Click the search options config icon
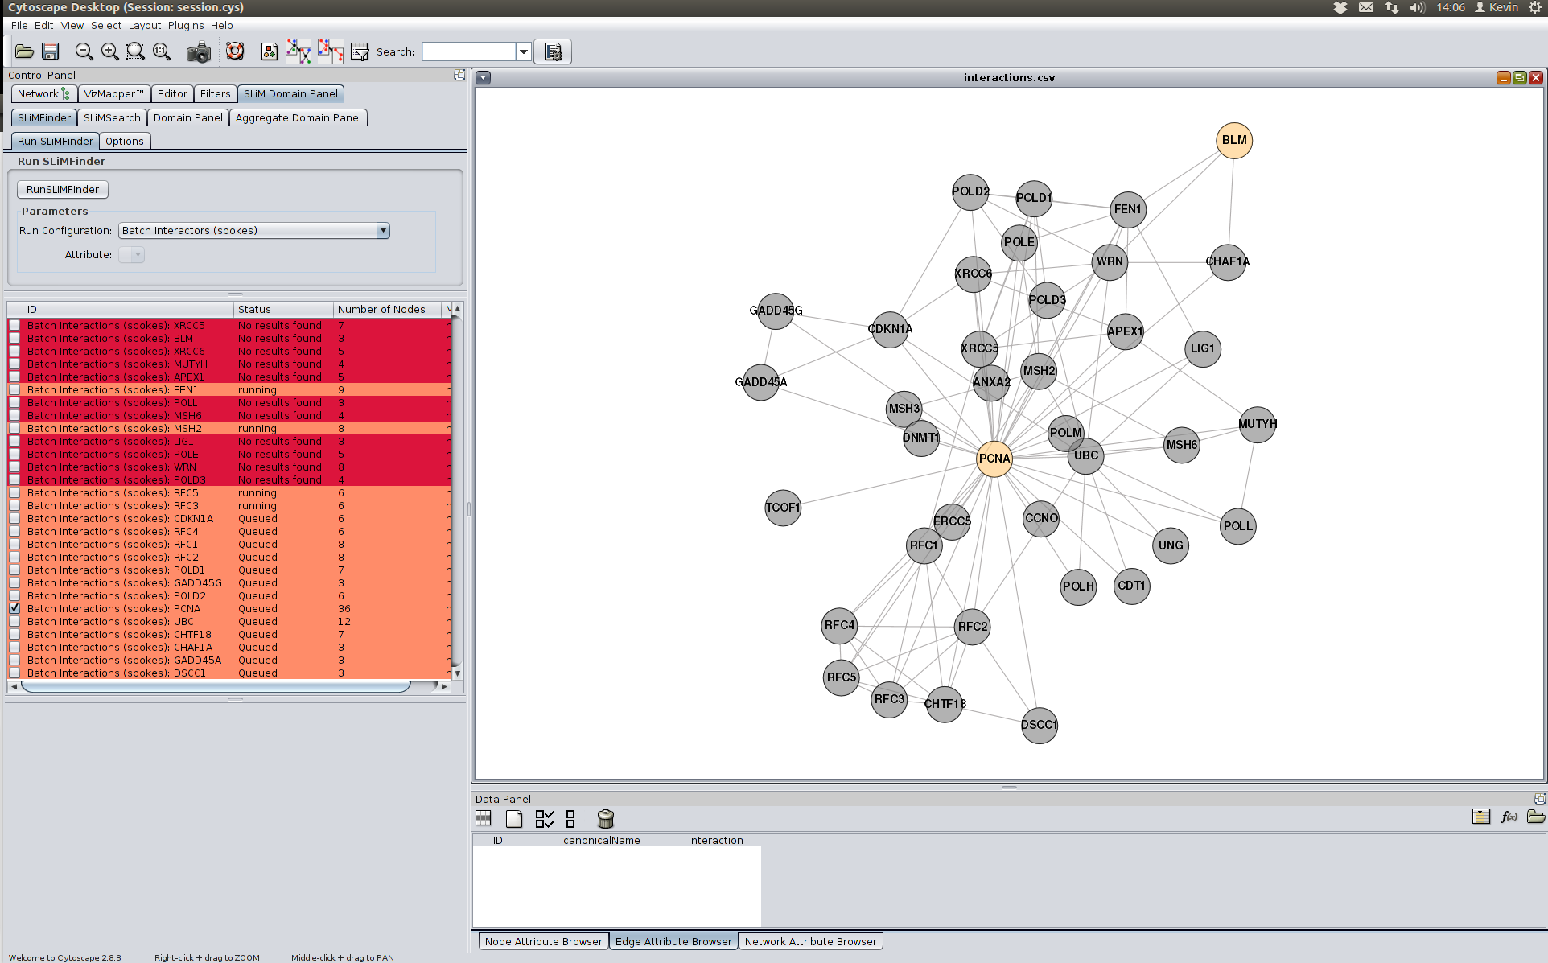Viewport: 1548px width, 963px height. click(x=553, y=51)
